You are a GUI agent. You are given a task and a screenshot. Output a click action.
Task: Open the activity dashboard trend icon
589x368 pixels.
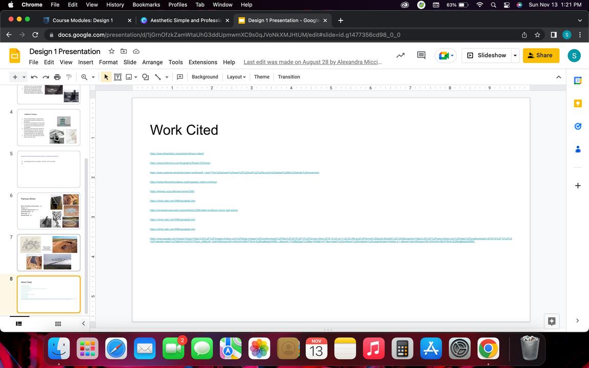point(400,55)
